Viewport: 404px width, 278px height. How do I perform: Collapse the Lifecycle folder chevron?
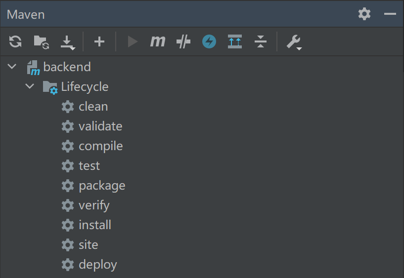coord(30,86)
